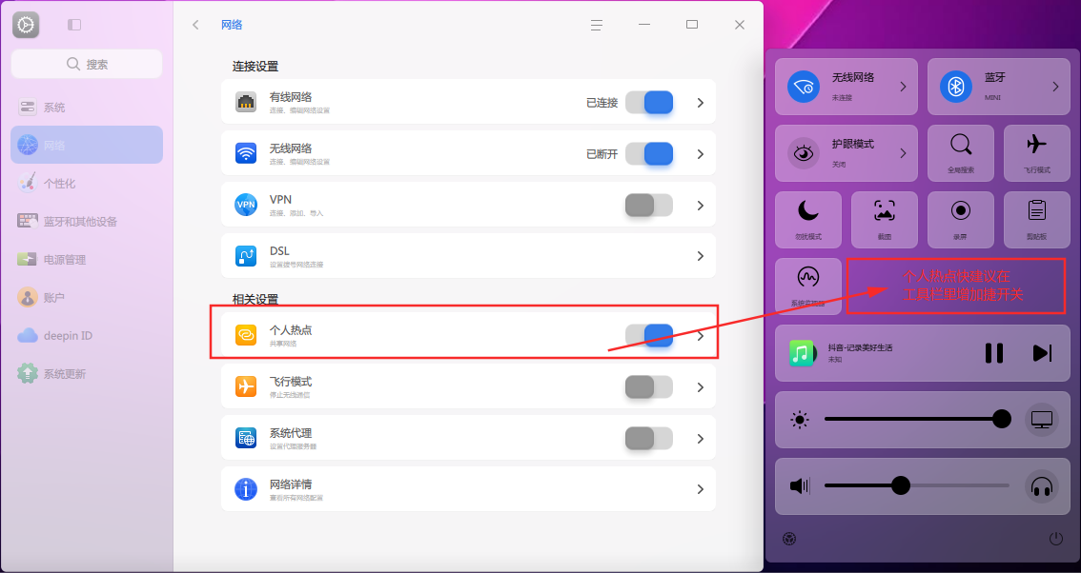Enable 勿扰模式 moon tile

tap(808, 220)
